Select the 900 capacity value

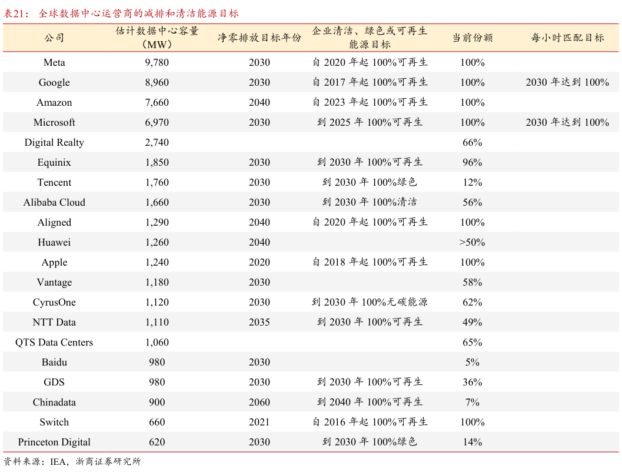(157, 403)
